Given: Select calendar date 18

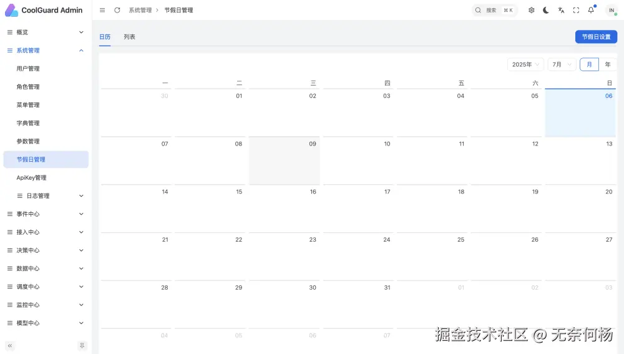Looking at the screenshot, I should [432, 209].
